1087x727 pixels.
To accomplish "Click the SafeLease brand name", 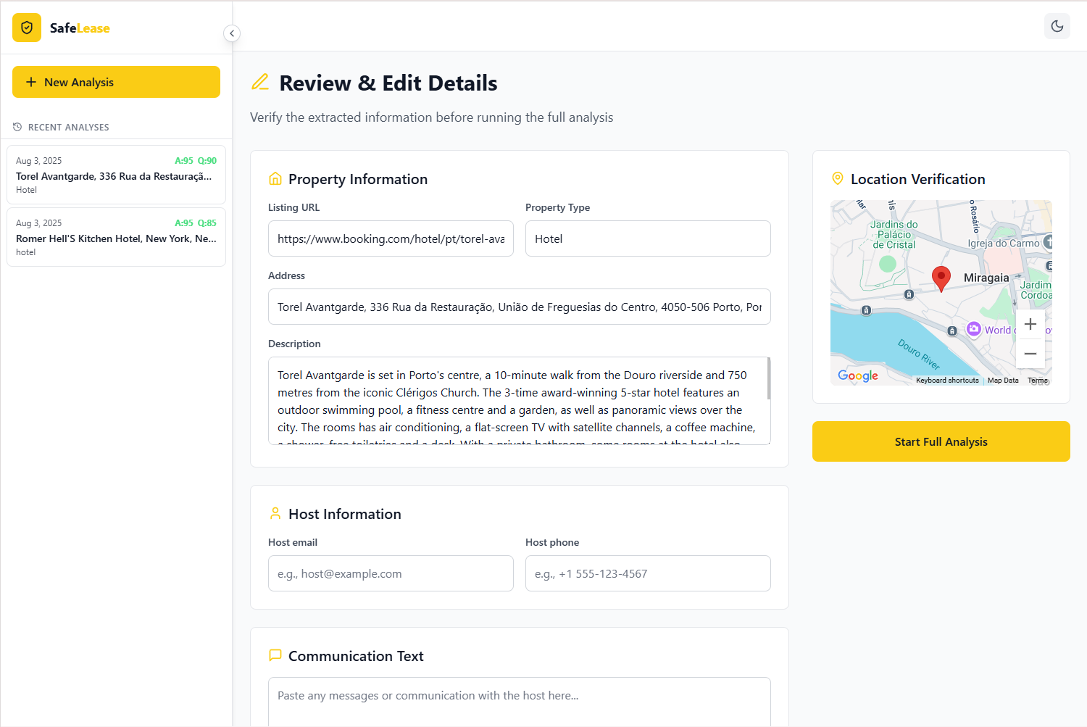I will 80,28.
